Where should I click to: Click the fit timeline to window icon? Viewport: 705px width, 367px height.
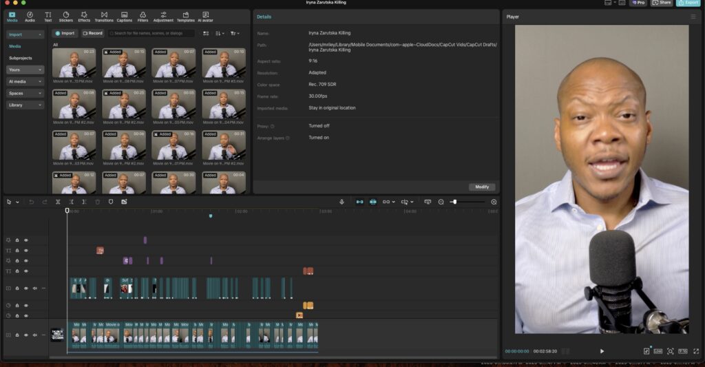tap(428, 202)
